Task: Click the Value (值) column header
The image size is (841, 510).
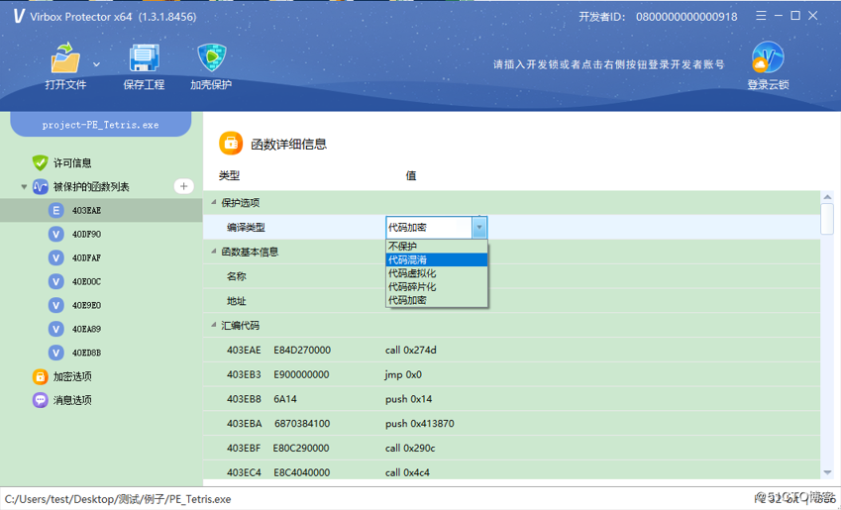Action: (x=411, y=175)
